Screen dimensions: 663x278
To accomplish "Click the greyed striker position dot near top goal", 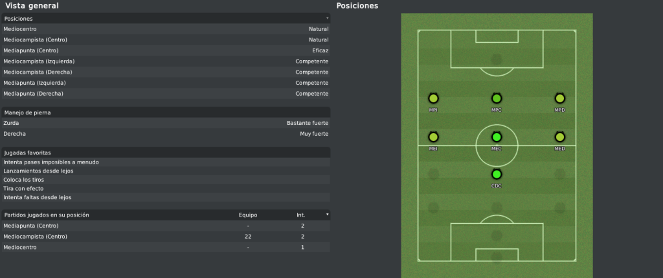I will [x=497, y=59].
